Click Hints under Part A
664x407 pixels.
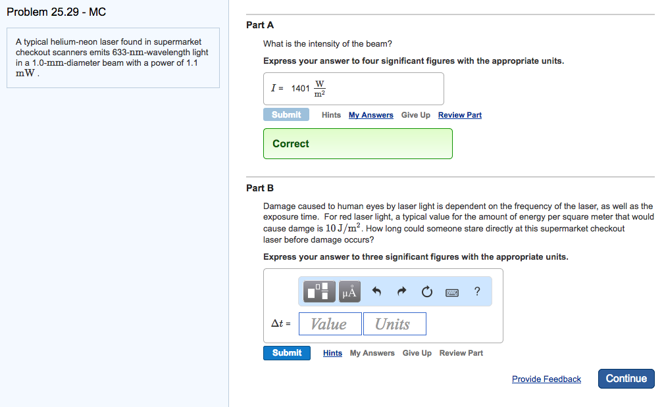pos(331,115)
